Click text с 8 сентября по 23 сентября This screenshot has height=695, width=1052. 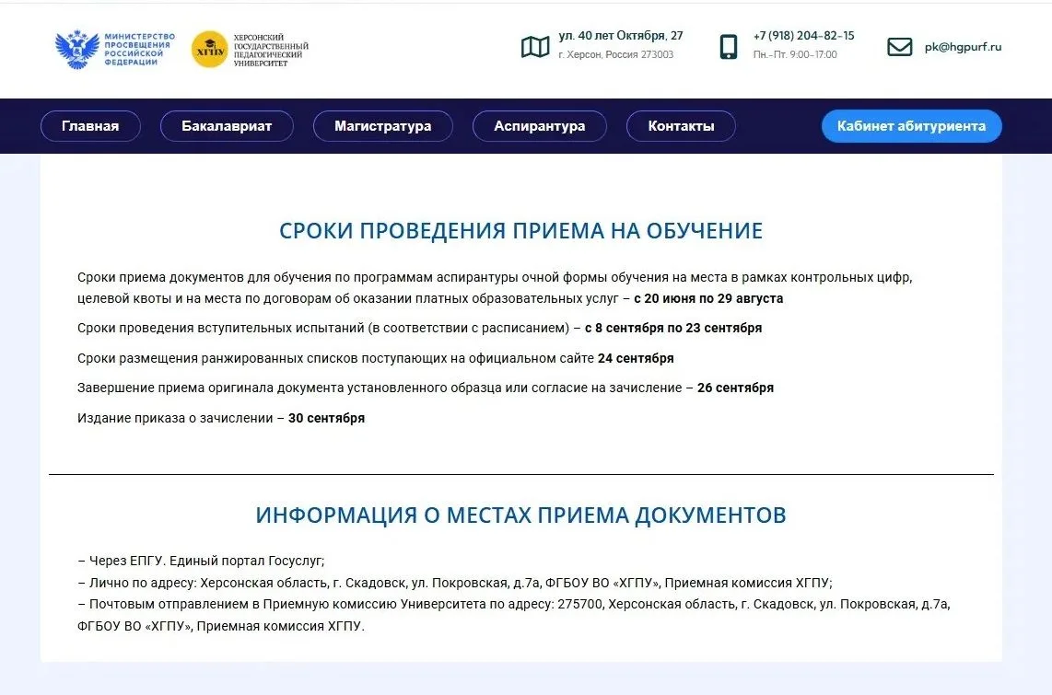(x=673, y=328)
